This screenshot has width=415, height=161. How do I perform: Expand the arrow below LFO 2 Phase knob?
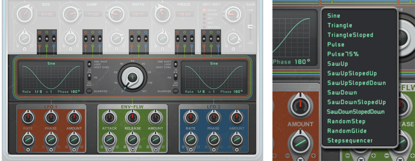(214, 150)
